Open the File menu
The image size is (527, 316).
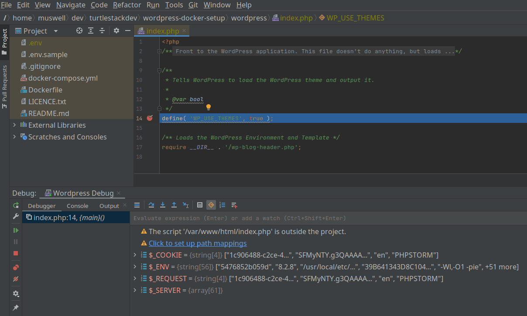click(6, 5)
